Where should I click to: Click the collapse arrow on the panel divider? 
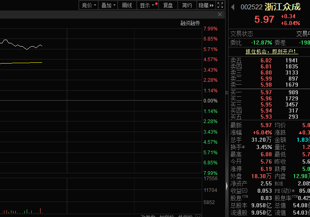pos(227,185)
